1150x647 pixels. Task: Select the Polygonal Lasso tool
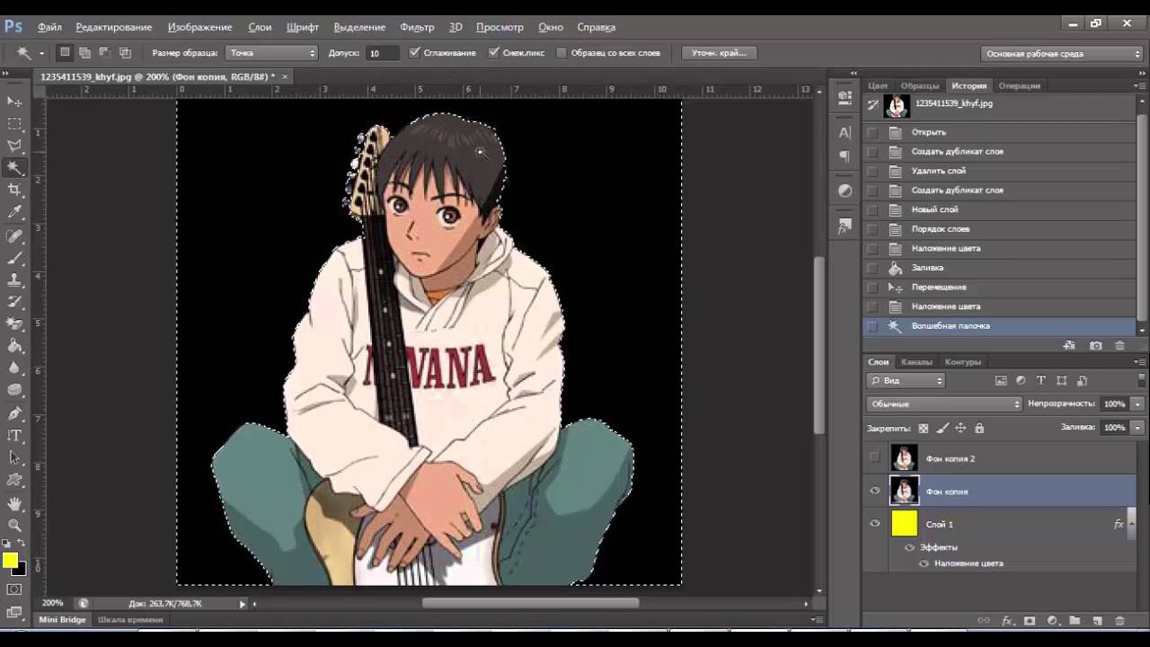pyautogui.click(x=14, y=146)
